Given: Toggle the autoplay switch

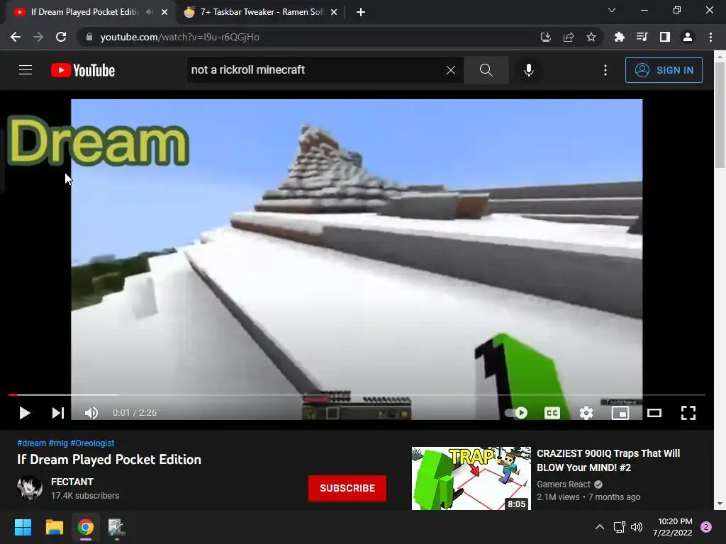Looking at the screenshot, I should click(x=516, y=413).
